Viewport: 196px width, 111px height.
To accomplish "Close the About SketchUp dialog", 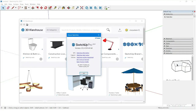I will click(x=99, y=35).
